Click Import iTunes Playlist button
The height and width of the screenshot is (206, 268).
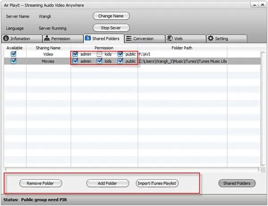[x=157, y=183]
